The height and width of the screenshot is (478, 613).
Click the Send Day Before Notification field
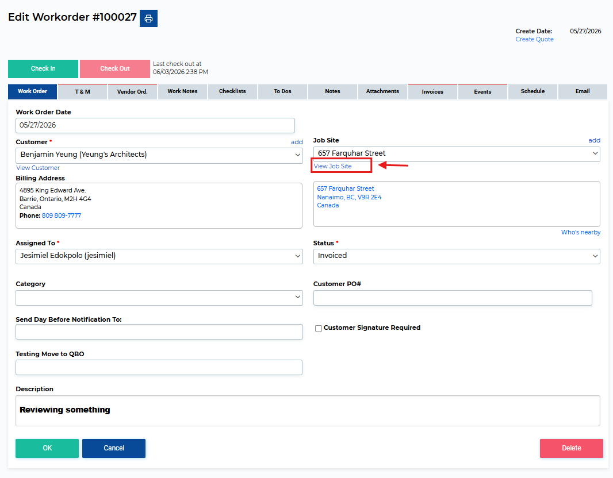point(159,331)
